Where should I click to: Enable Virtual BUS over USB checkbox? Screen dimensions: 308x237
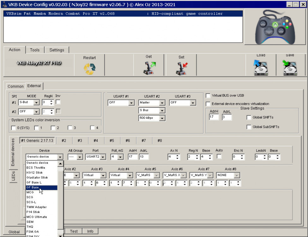pyautogui.click(x=208, y=96)
